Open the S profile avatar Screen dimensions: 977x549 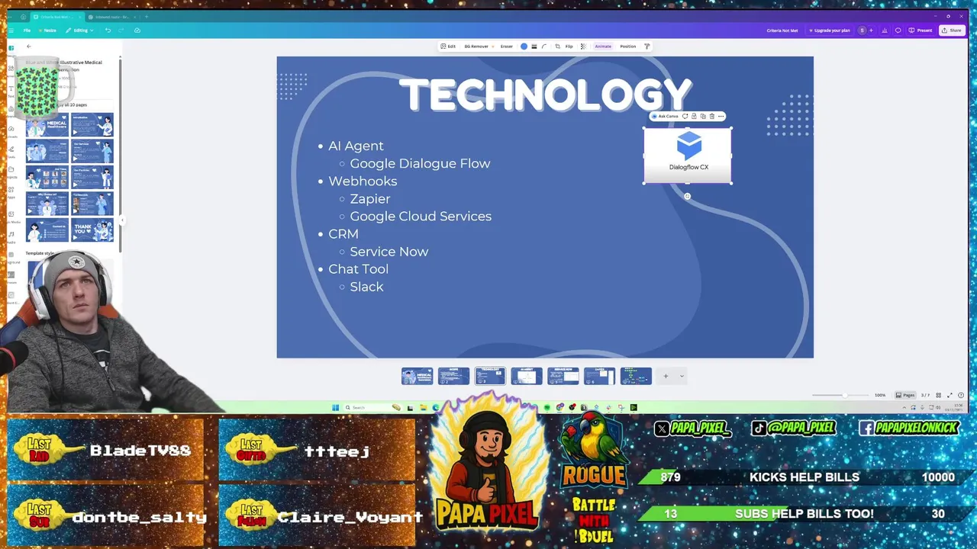(863, 30)
